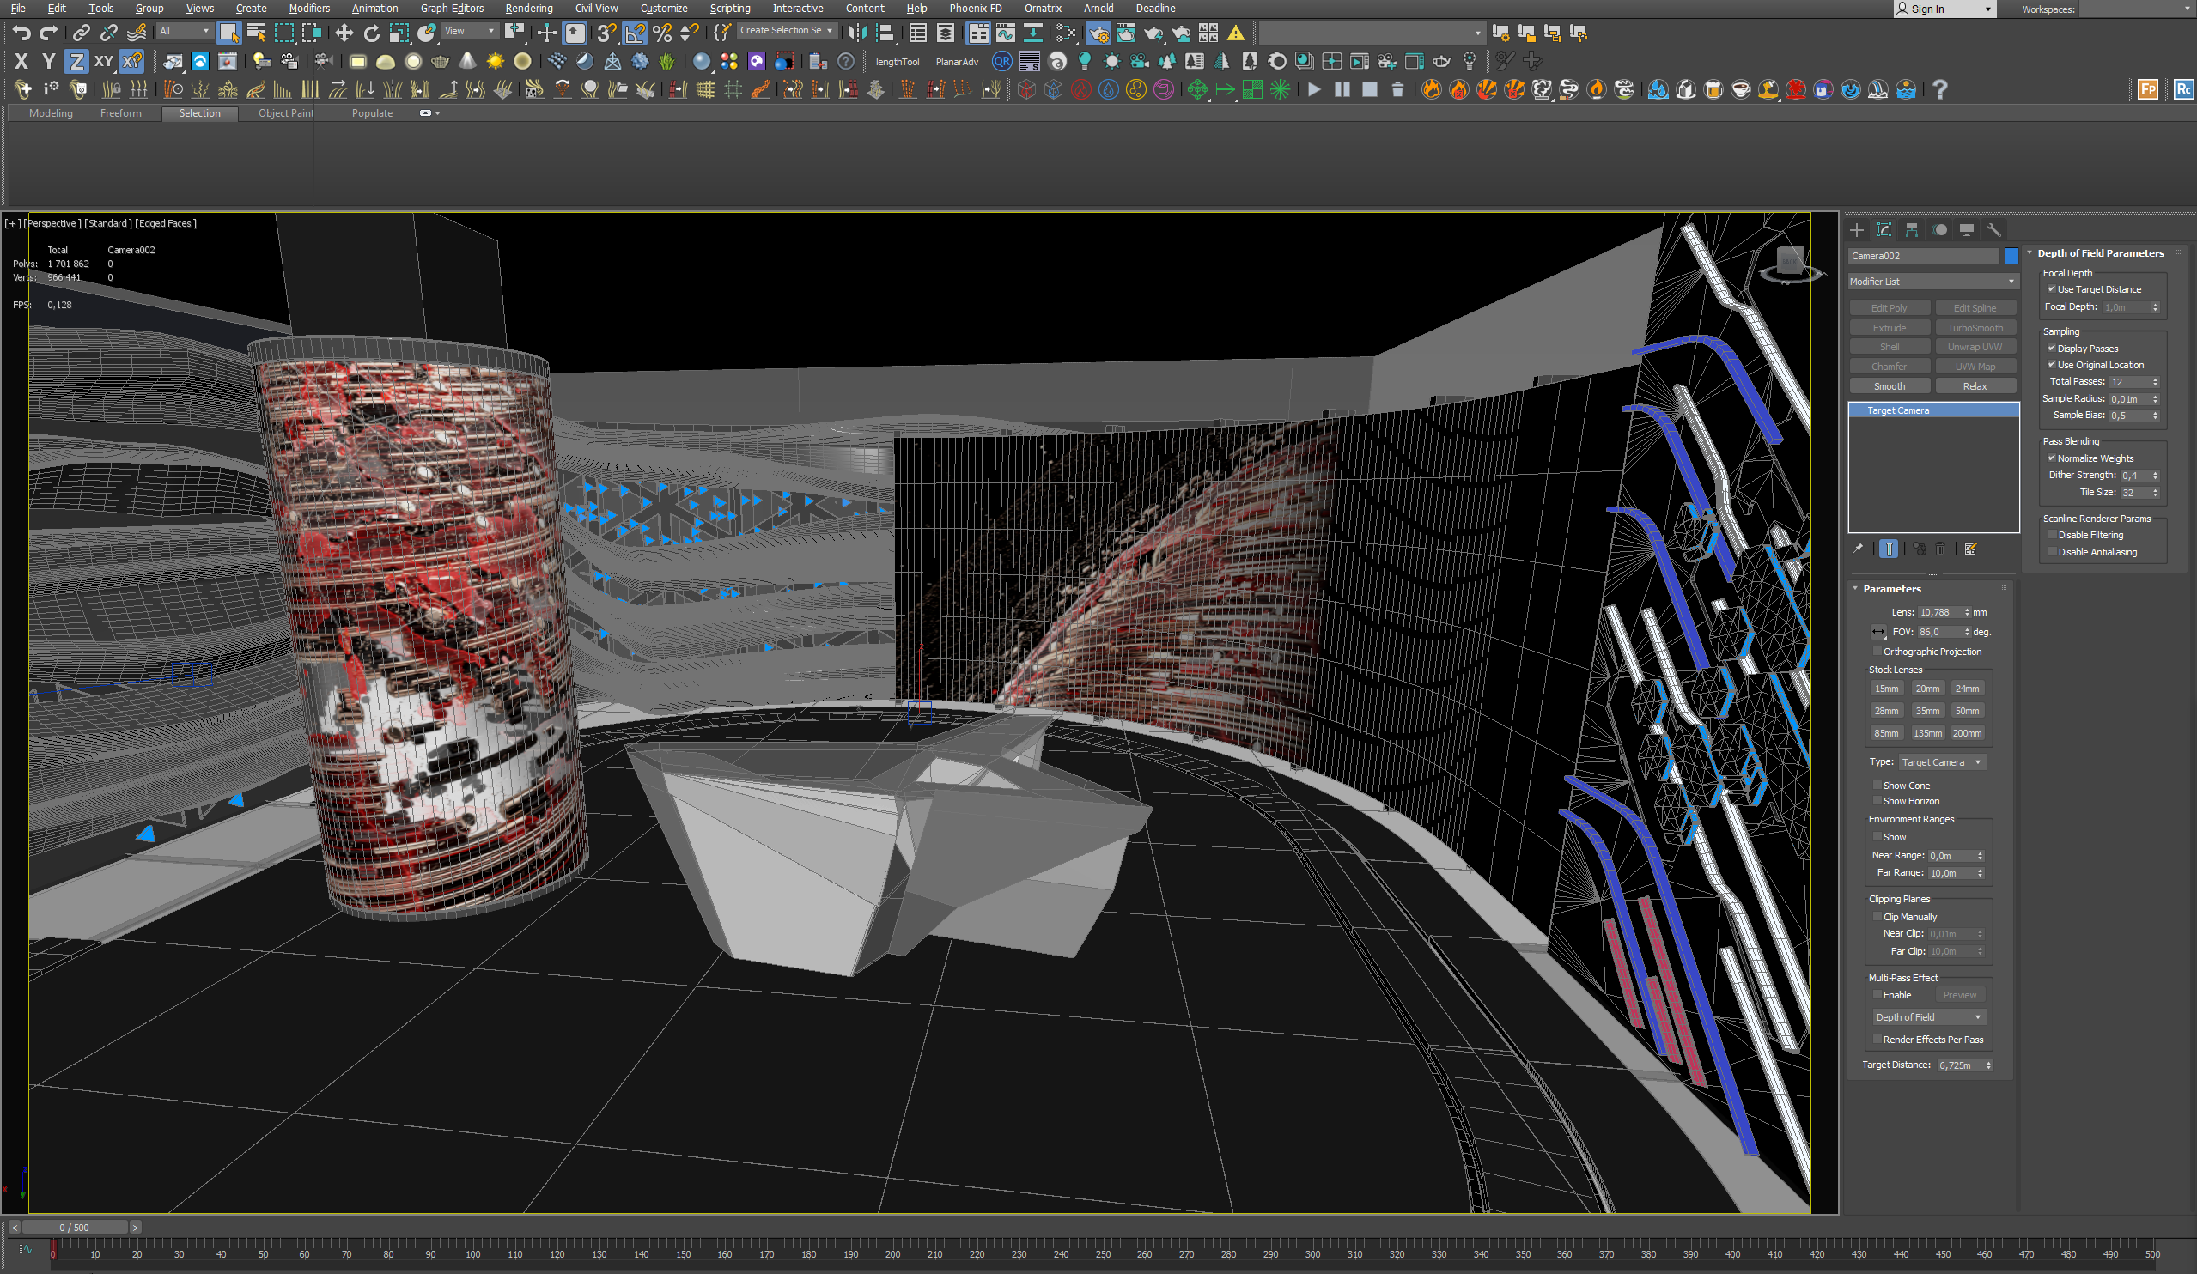Open the Hierarchy panel tab icon
2197x1274 pixels.
pyautogui.click(x=1911, y=230)
